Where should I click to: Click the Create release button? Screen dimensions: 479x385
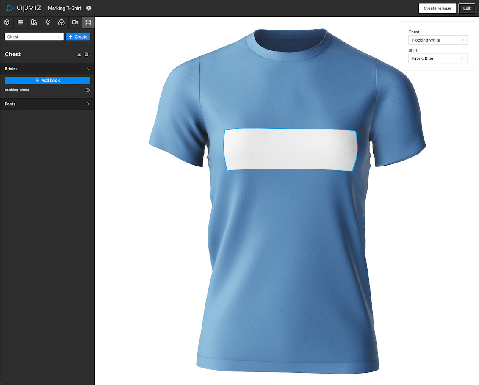pos(437,8)
